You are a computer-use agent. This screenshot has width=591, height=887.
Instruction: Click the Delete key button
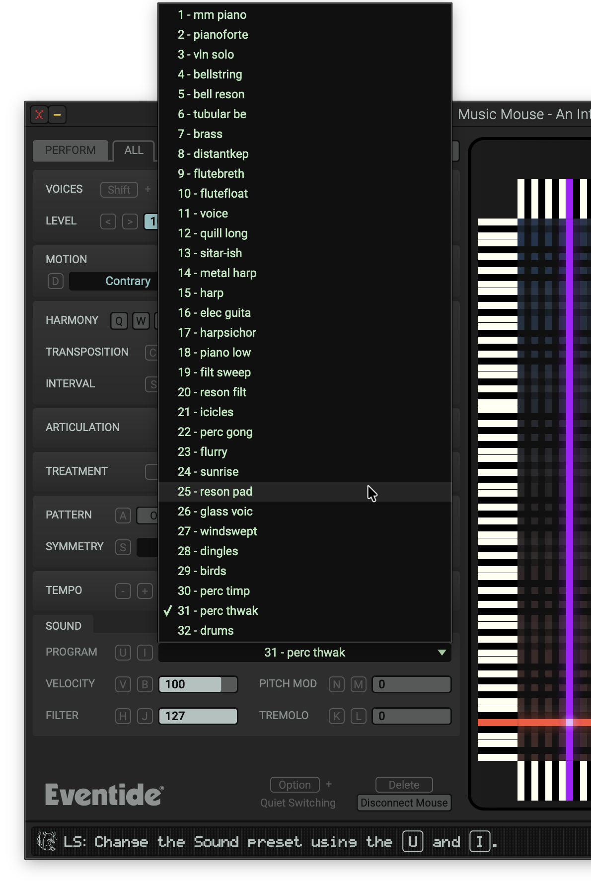point(404,785)
